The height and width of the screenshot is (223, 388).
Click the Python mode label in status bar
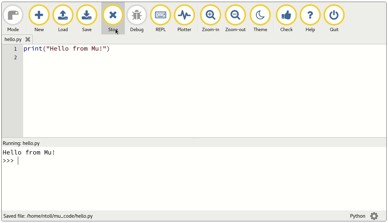click(x=358, y=216)
